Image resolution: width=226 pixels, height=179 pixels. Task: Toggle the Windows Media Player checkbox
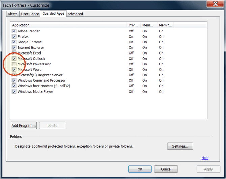point(14,92)
